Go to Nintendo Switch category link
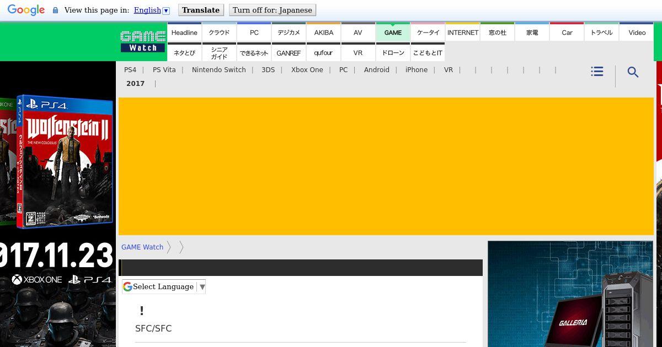Screen dimensions: 662x347 click(219, 70)
